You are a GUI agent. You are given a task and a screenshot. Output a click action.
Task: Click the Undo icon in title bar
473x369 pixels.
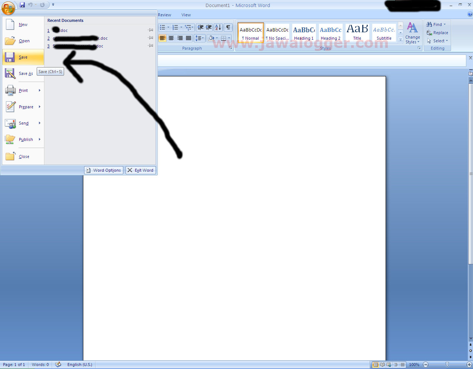[30, 5]
